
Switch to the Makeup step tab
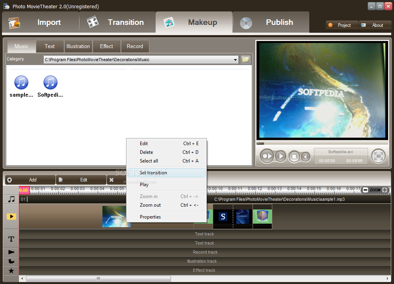coord(194,22)
